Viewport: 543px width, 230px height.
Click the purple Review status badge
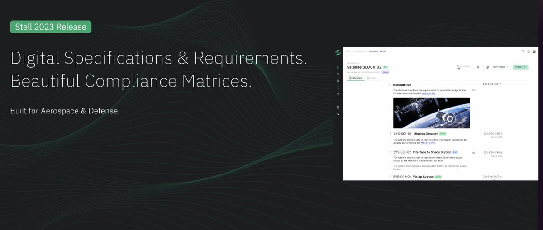click(x=386, y=72)
